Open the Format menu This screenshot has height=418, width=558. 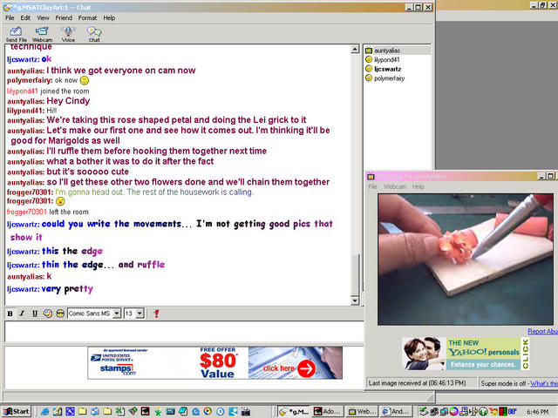pos(87,17)
